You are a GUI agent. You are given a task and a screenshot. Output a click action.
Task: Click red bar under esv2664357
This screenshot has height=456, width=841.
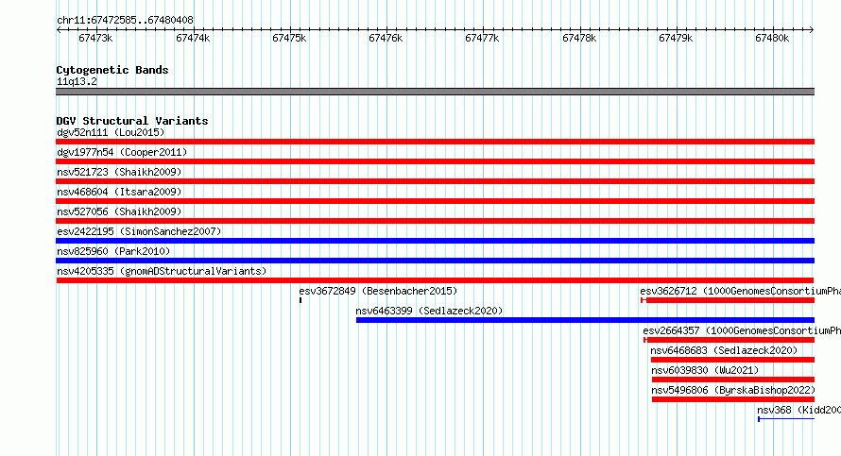(x=729, y=340)
